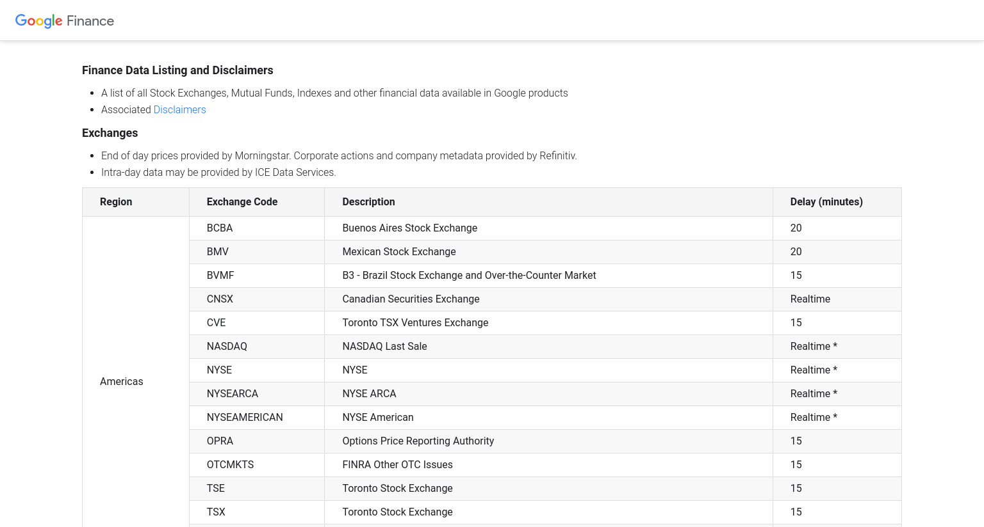Click the OTCMKTS exchange code

(231, 464)
